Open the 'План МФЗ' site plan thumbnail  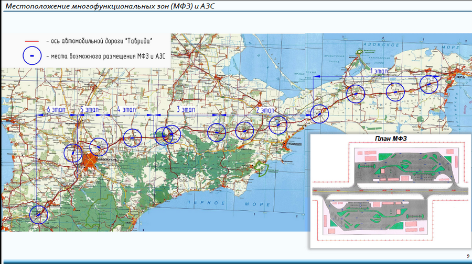(389, 192)
